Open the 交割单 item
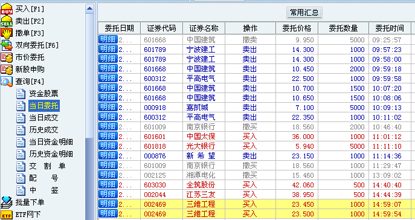This screenshot has height=220, width=415. tap(47, 166)
